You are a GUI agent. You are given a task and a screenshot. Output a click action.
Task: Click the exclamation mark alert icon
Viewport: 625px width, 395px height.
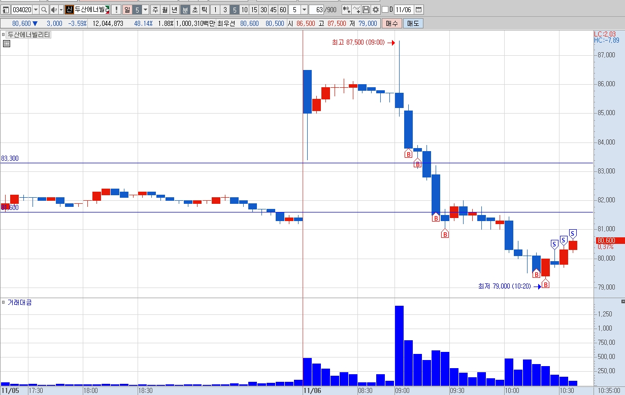(x=116, y=10)
